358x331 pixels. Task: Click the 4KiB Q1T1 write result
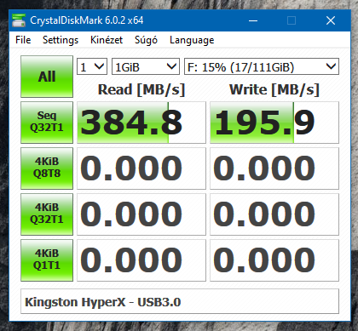[274, 260]
